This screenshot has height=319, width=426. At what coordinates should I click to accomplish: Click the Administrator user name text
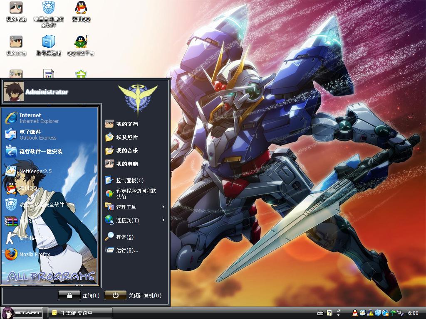pyautogui.click(x=47, y=92)
